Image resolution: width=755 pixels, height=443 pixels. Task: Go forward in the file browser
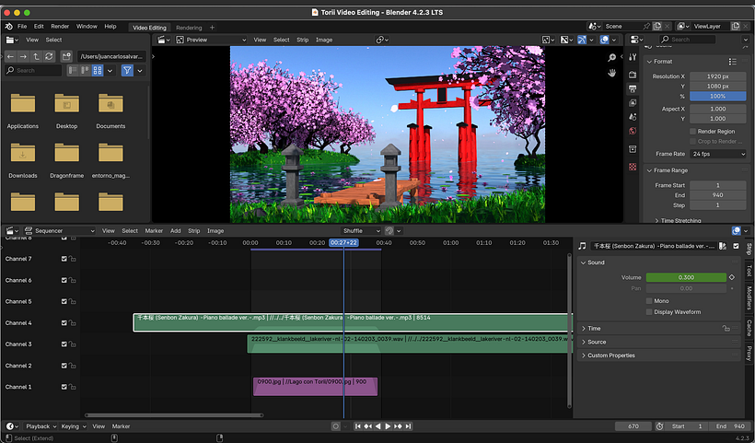(x=23, y=56)
